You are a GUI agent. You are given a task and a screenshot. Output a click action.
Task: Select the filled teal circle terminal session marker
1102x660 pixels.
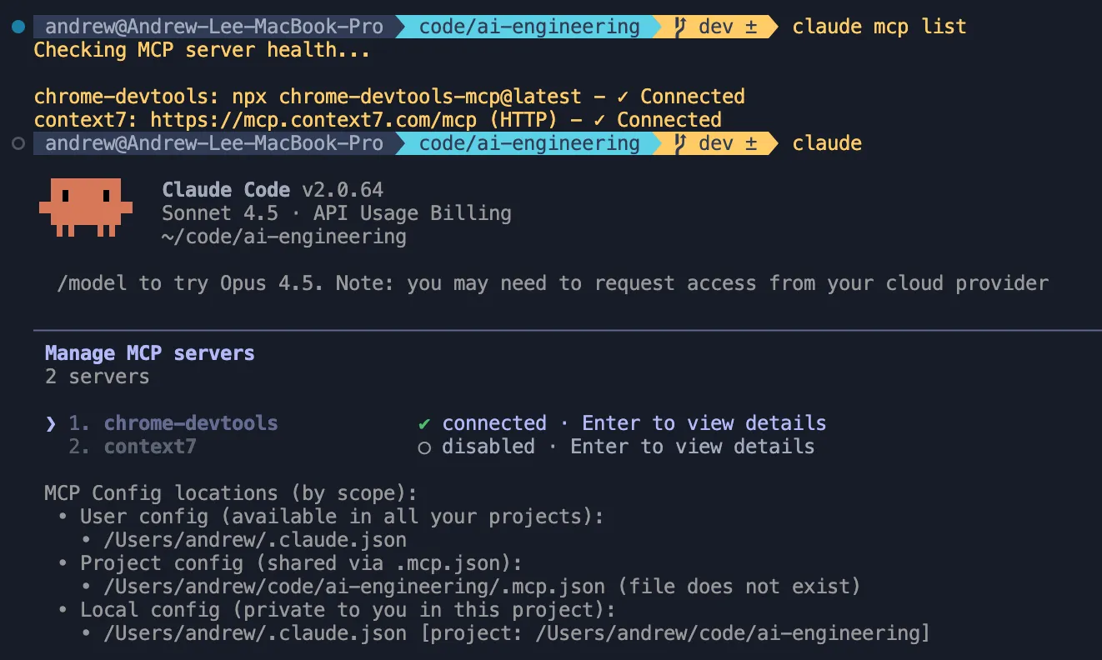(18, 26)
